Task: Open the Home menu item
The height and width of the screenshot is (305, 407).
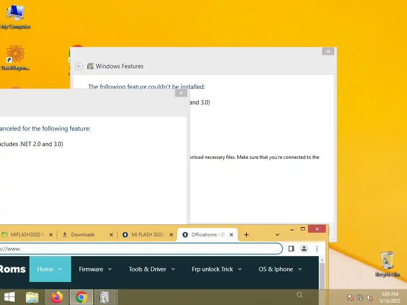Action: pyautogui.click(x=50, y=269)
